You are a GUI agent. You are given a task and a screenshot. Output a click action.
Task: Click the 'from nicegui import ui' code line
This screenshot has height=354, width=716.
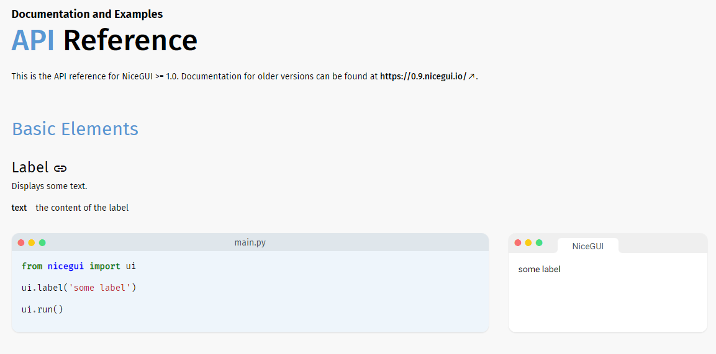tap(78, 266)
